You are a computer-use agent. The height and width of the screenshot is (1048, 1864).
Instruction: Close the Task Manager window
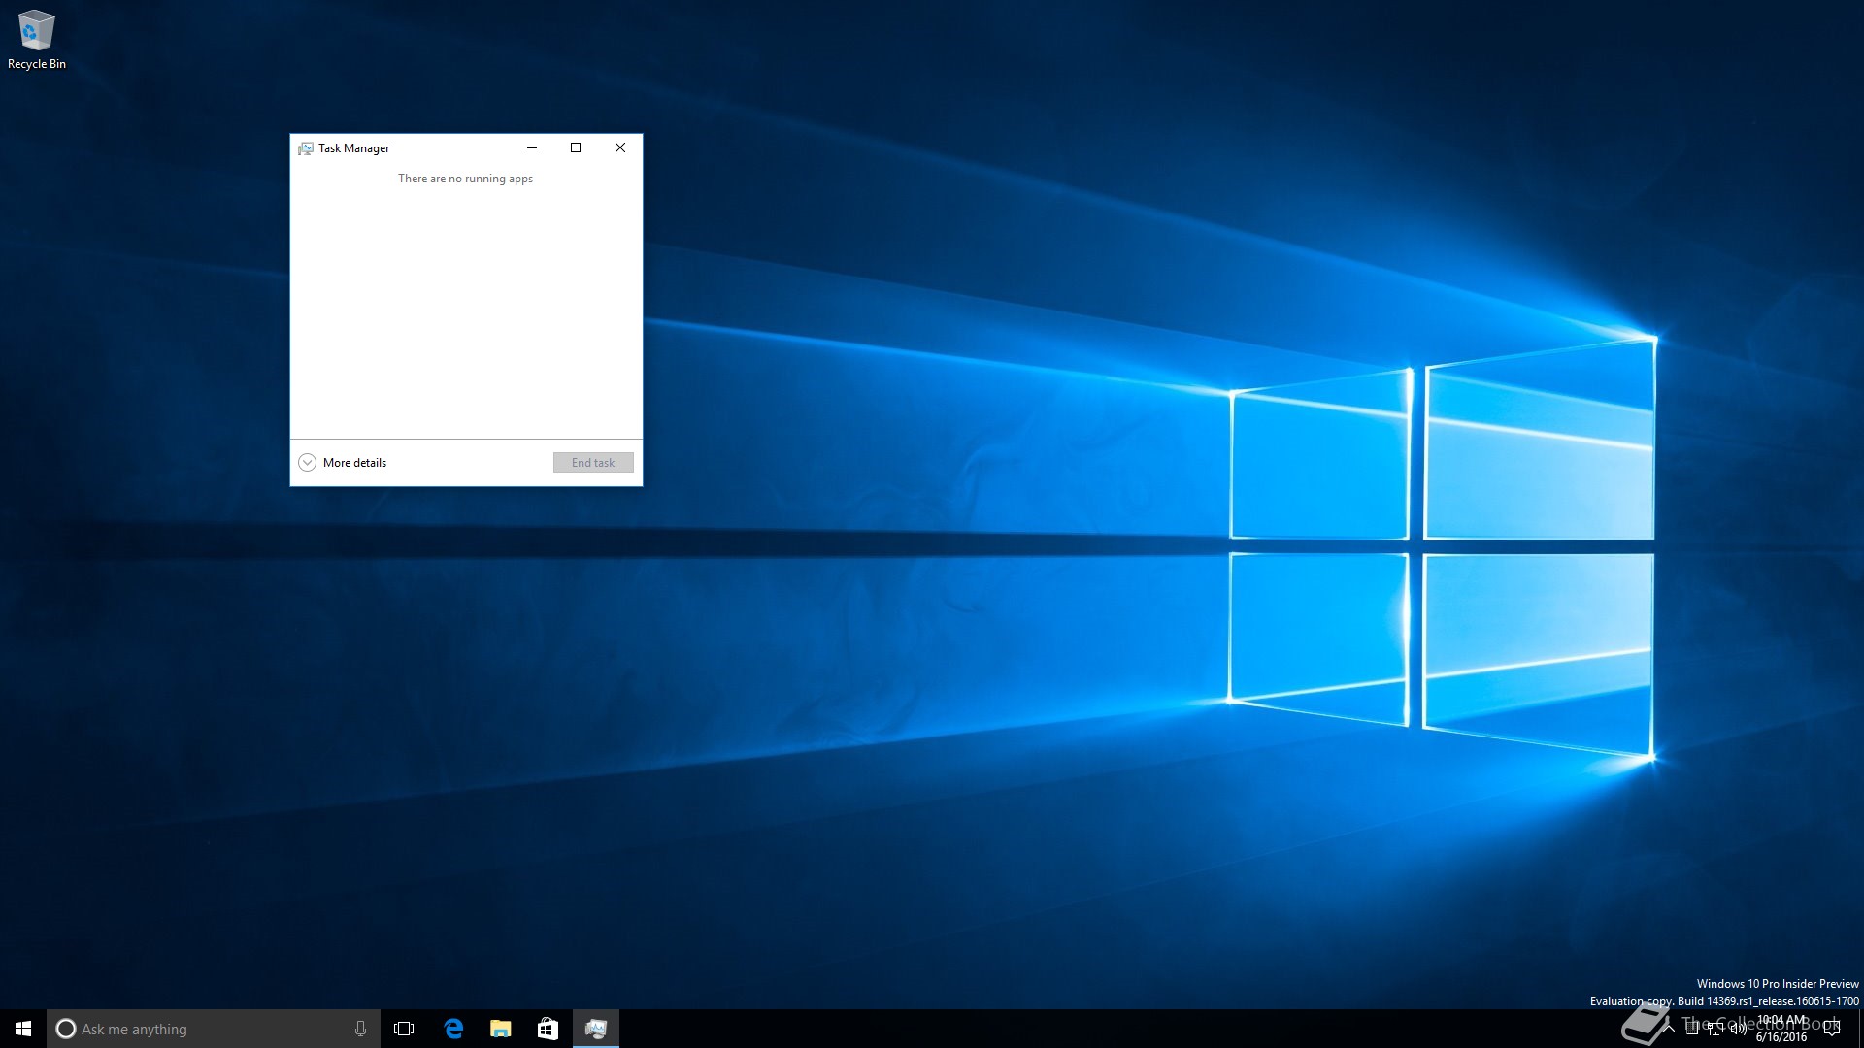point(620,148)
